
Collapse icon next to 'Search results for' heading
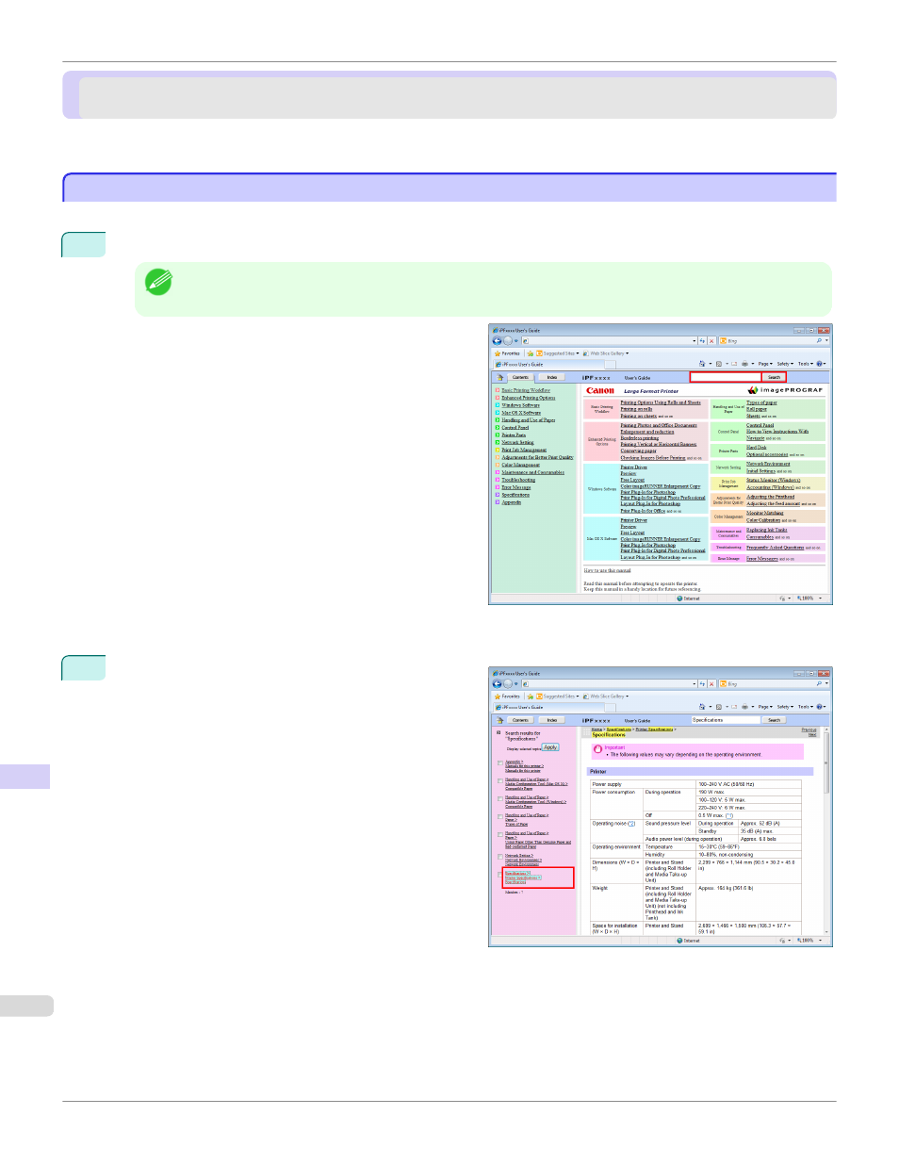(x=499, y=732)
